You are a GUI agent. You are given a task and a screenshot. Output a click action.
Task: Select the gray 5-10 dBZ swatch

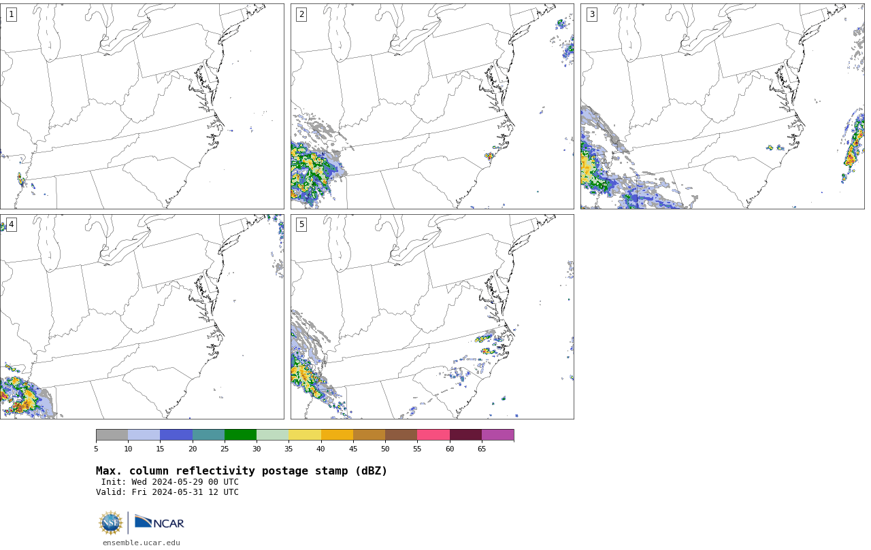tap(112, 435)
